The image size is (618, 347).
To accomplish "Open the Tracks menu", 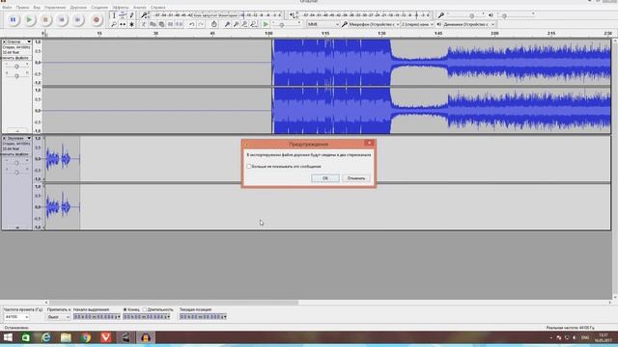I will [x=78, y=7].
